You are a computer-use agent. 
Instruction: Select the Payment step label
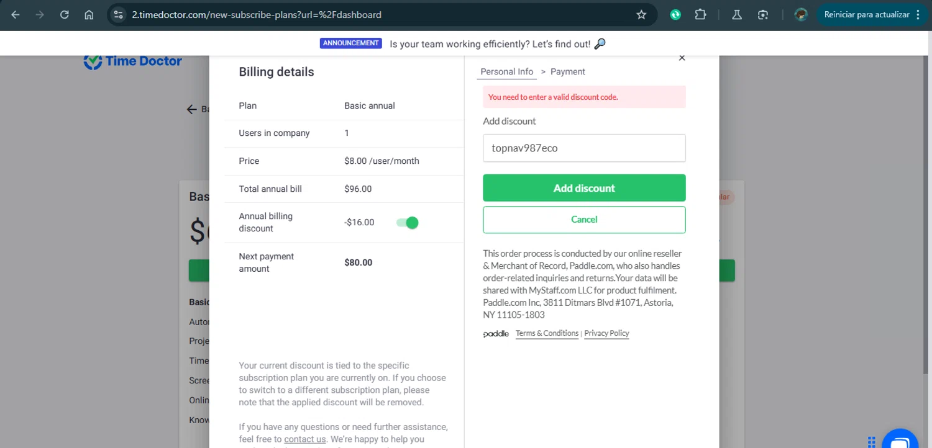coord(568,72)
